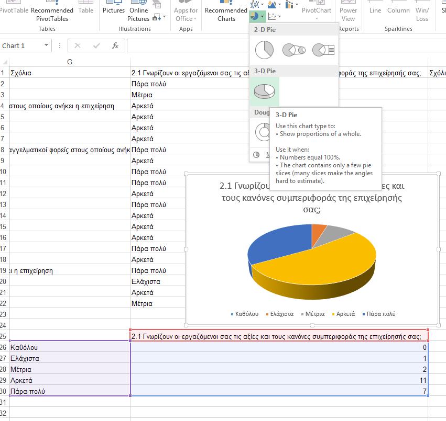
Task: Open Power View report
Action: (348, 14)
